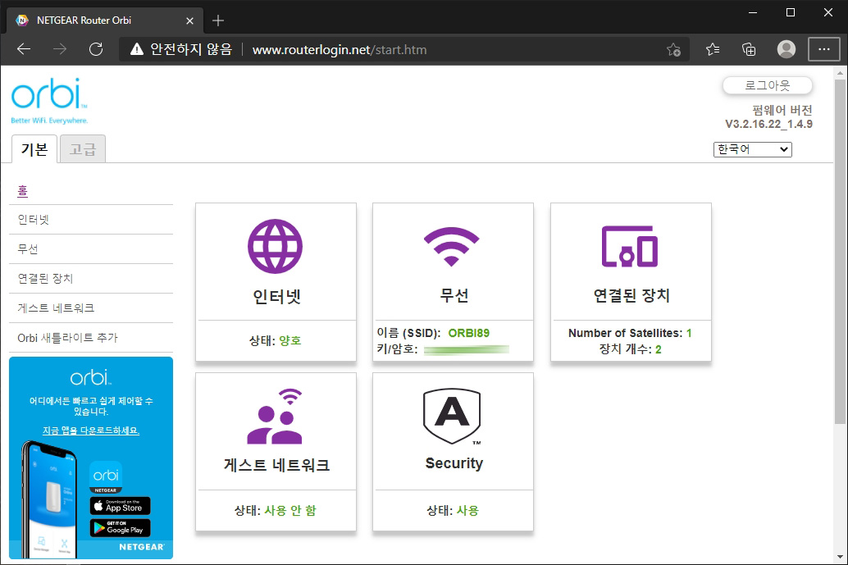Viewport: 848px width, 565px height.
Task: Reload the page with refresh icon
Action: pos(96,50)
